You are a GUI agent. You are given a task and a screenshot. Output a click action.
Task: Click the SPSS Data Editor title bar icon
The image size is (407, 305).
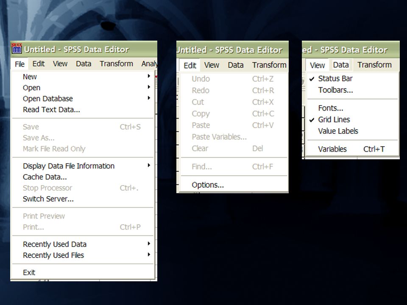click(17, 49)
